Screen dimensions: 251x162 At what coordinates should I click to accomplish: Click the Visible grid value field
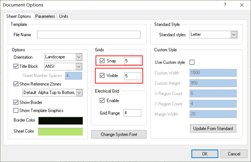point(132,76)
